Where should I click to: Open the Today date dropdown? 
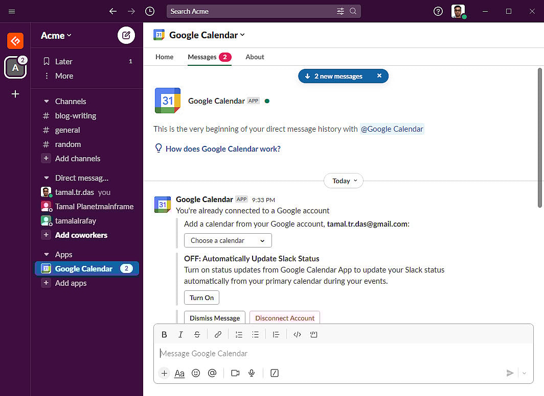pyautogui.click(x=344, y=181)
